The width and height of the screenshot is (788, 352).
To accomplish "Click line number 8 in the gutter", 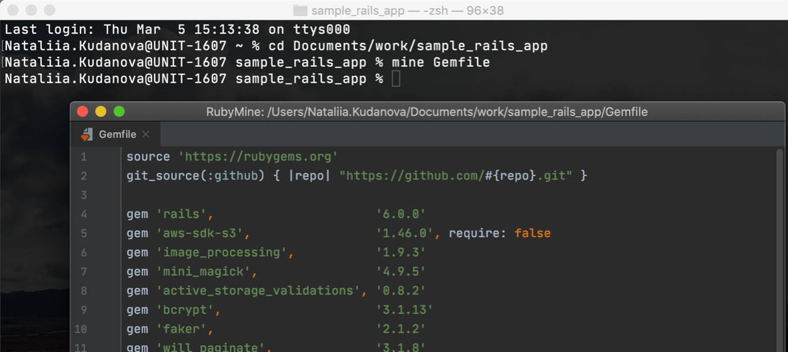I will pyautogui.click(x=84, y=291).
